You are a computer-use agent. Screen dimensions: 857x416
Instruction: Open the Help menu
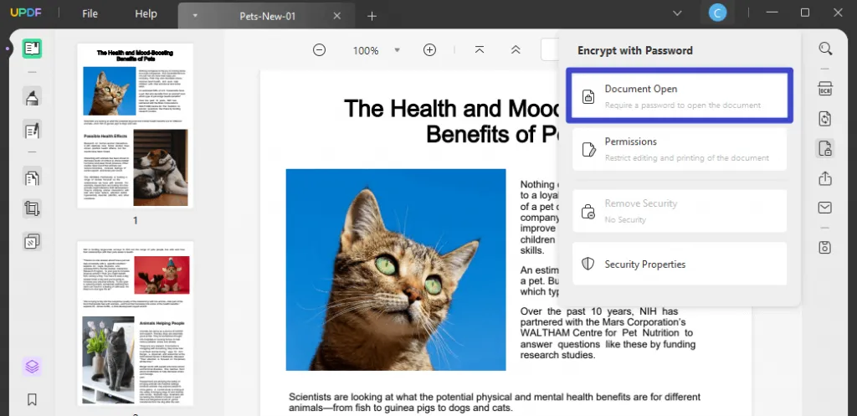(146, 13)
